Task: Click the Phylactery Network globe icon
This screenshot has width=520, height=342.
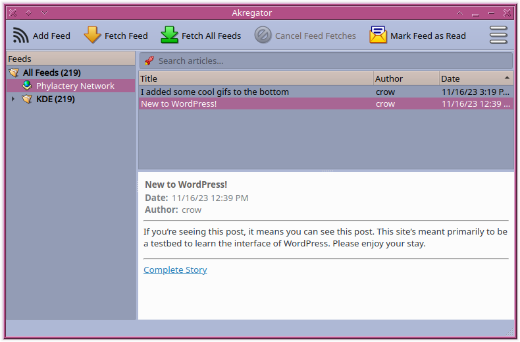Action: click(27, 86)
